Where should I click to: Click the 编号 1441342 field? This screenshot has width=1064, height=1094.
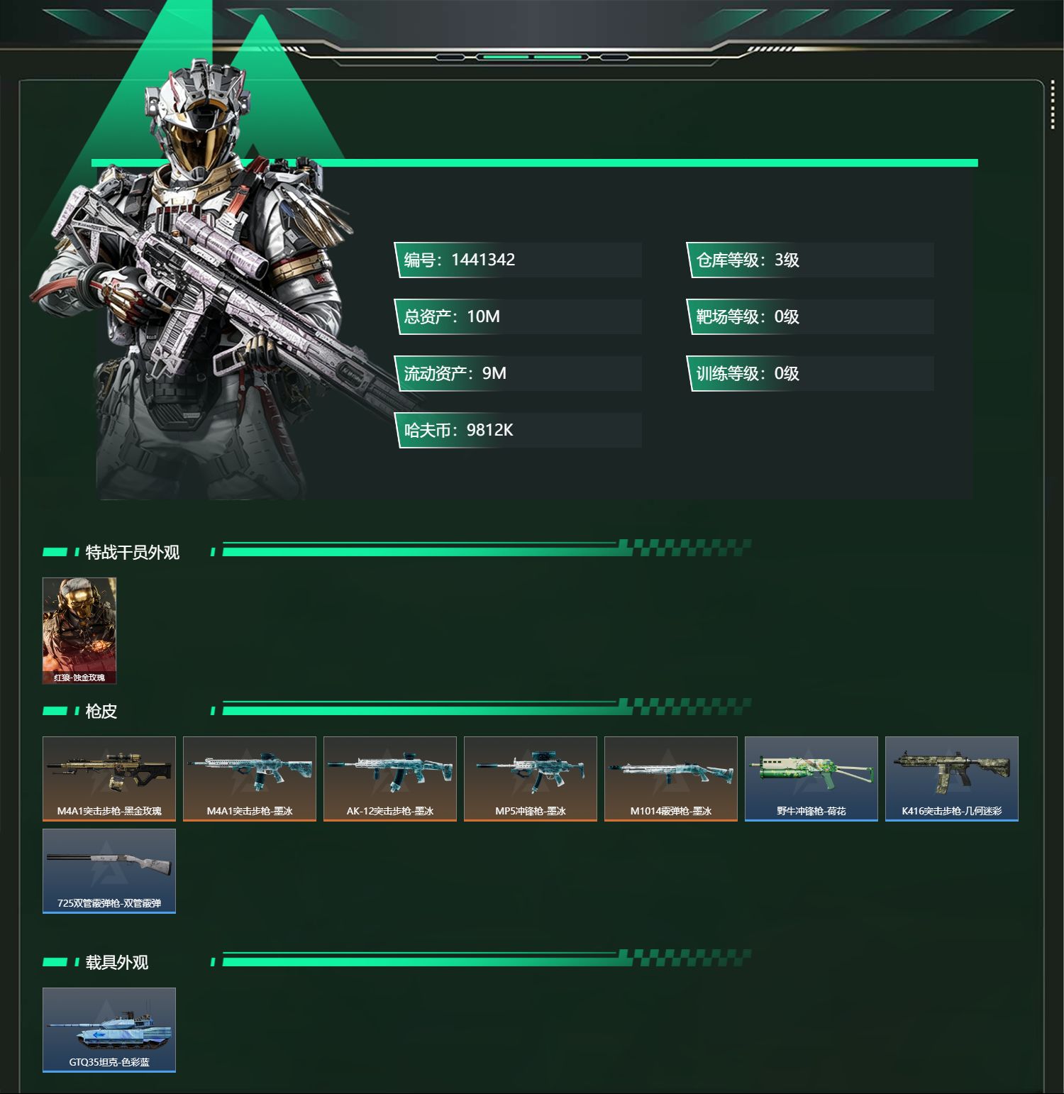click(519, 260)
